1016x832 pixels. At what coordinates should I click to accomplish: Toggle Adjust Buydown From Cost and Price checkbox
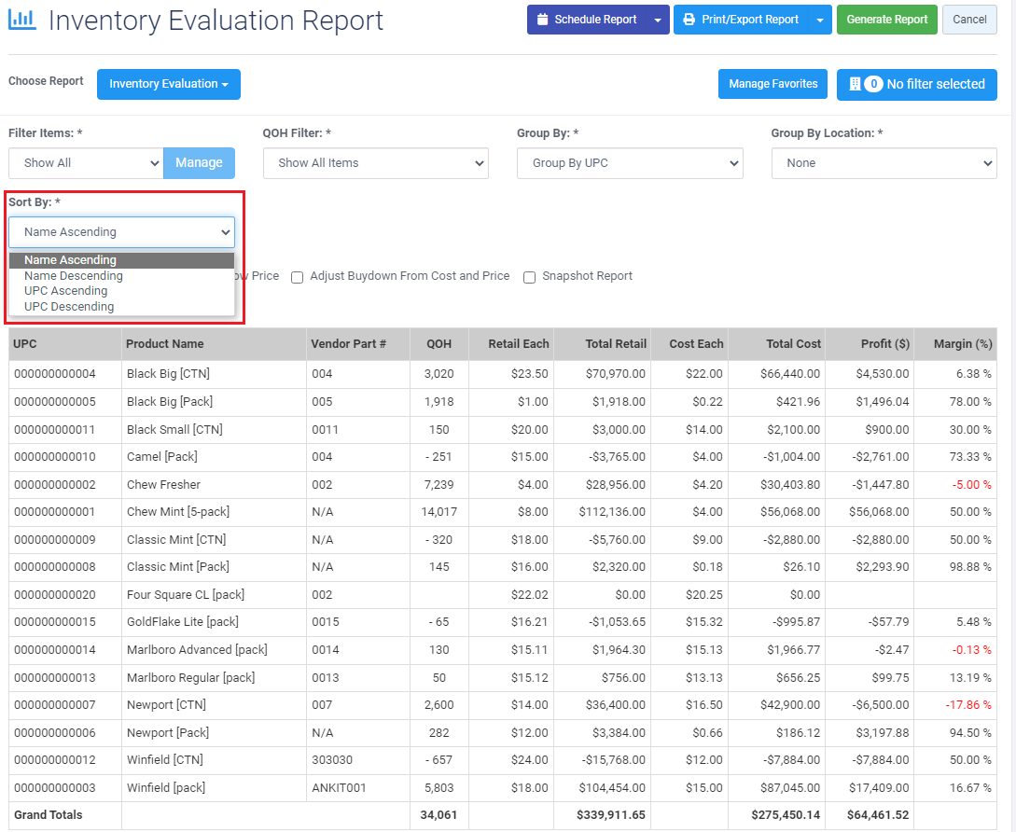coord(298,277)
